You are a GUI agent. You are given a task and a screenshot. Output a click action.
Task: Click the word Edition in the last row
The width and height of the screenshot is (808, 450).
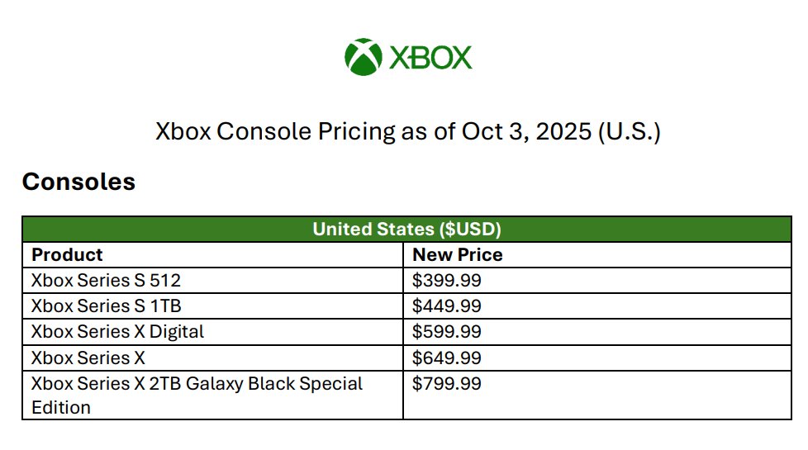[x=60, y=407]
